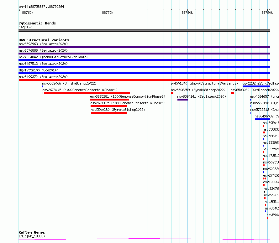Click the blue bar under nsv4224842
The height and width of the screenshot is (243, 279).
point(144,60)
